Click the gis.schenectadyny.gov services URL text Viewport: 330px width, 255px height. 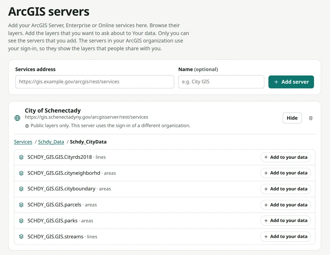(x=86, y=117)
